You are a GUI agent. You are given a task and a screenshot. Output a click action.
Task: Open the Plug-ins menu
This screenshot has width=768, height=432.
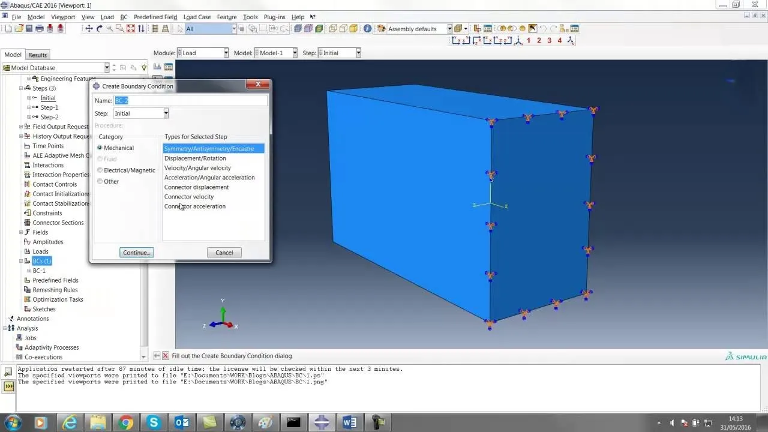274,17
